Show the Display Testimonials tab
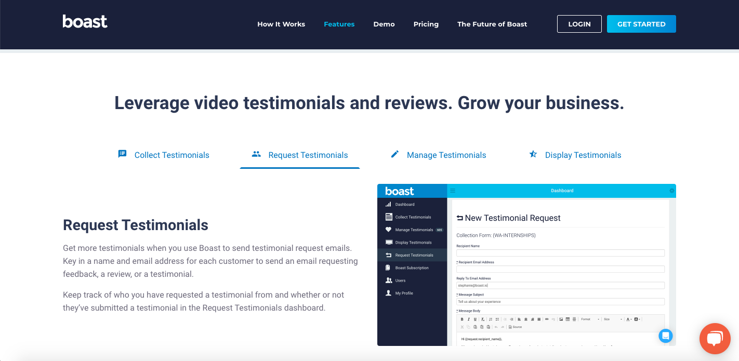 tap(575, 155)
